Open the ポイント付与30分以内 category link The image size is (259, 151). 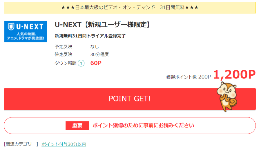64,144
